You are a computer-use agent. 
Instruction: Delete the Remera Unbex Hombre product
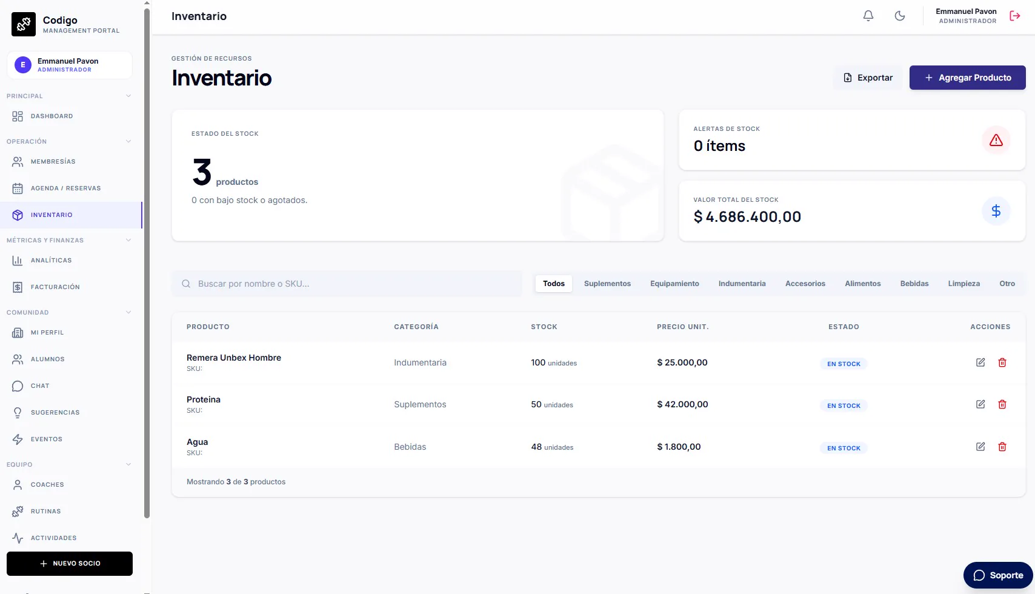pos(1002,362)
